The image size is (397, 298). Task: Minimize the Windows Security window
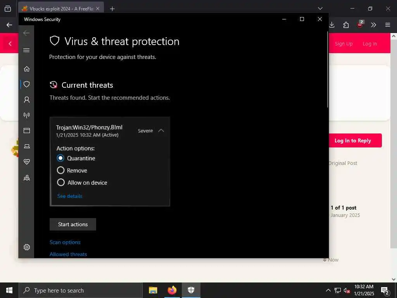click(284, 19)
